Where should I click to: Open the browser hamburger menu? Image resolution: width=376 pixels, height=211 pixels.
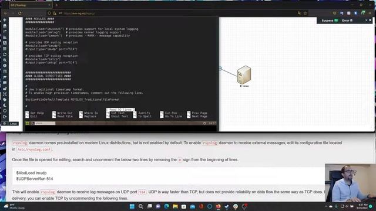pyautogui.click(x=370, y=13)
